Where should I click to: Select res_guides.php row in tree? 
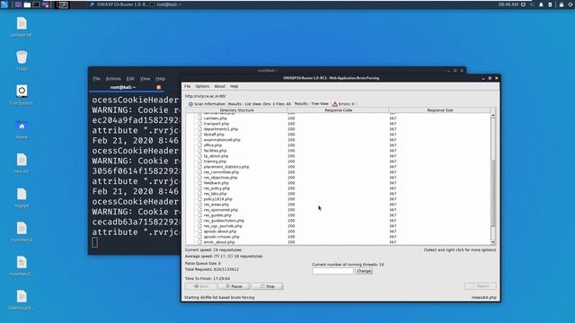tap(217, 215)
